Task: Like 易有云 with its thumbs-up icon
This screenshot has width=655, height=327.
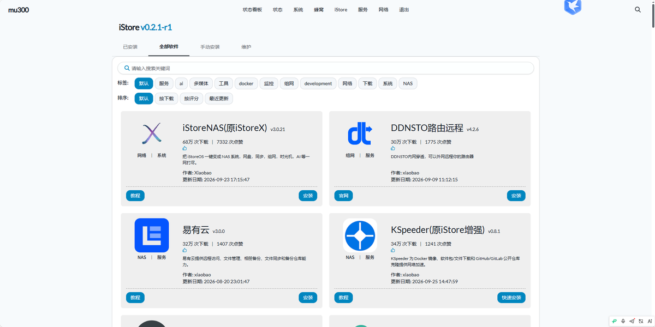Action: 185,250
